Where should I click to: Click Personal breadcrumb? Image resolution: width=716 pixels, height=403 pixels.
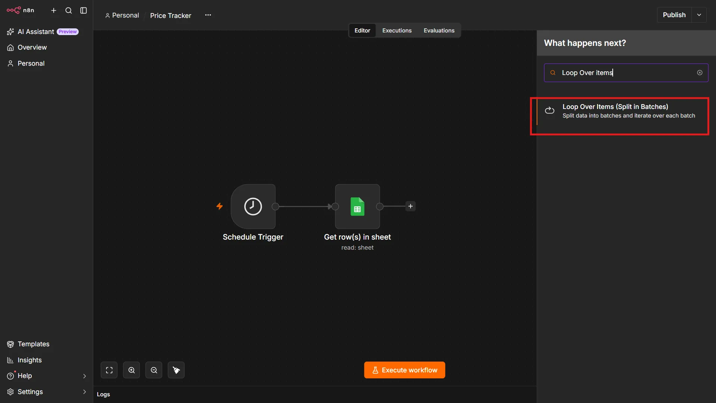122,15
